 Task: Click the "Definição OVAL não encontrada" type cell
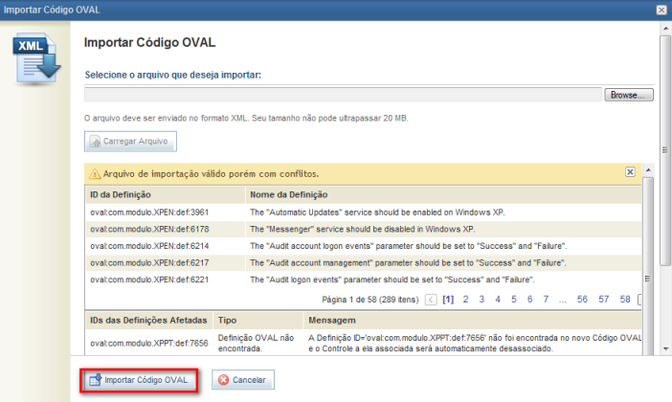[x=256, y=344]
